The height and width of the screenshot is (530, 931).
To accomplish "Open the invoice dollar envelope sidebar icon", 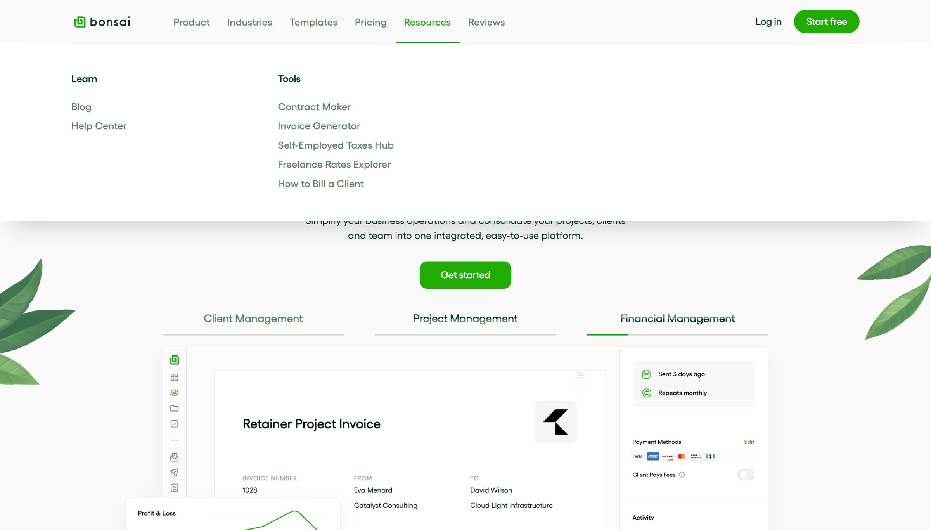I will coord(174,457).
